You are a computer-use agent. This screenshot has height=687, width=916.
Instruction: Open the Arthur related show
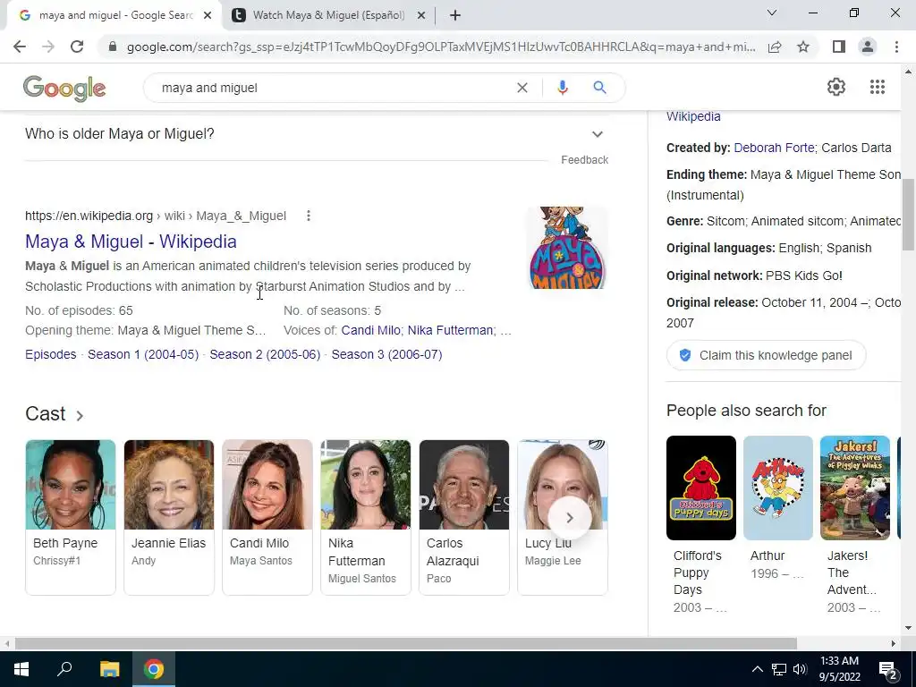point(777,508)
